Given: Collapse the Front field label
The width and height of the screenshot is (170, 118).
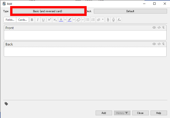Looking at the screenshot, I should click(10, 28).
